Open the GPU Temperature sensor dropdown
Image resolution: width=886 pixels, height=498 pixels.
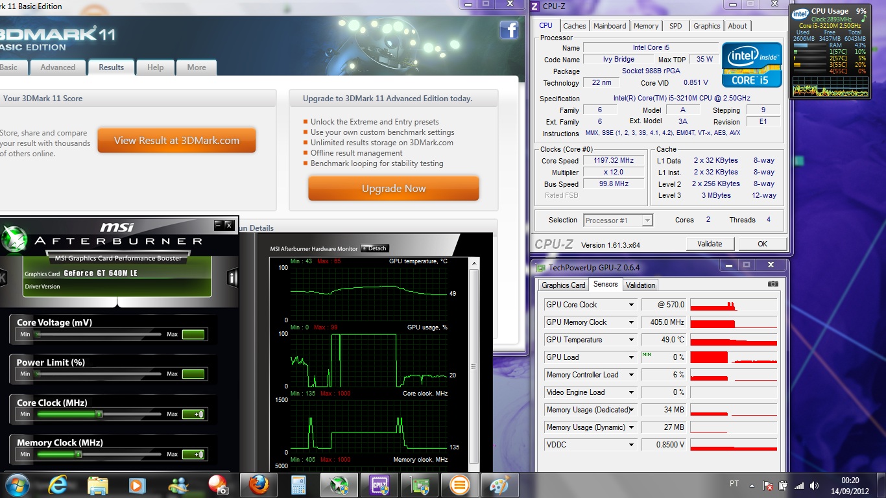point(631,340)
